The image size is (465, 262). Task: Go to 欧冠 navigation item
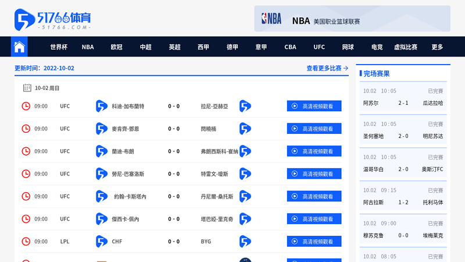click(117, 47)
